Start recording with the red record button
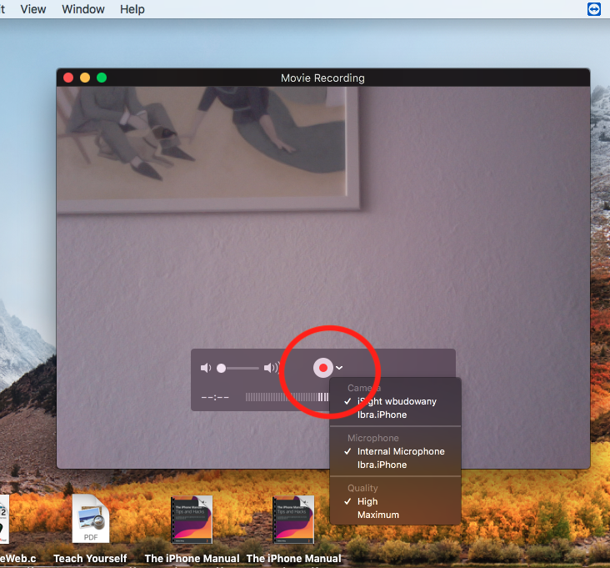The width and height of the screenshot is (610, 568). (322, 368)
